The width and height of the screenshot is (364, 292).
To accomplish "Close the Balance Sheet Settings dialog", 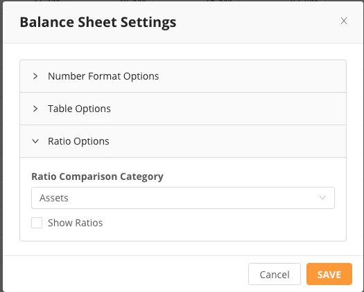I will 344,21.
